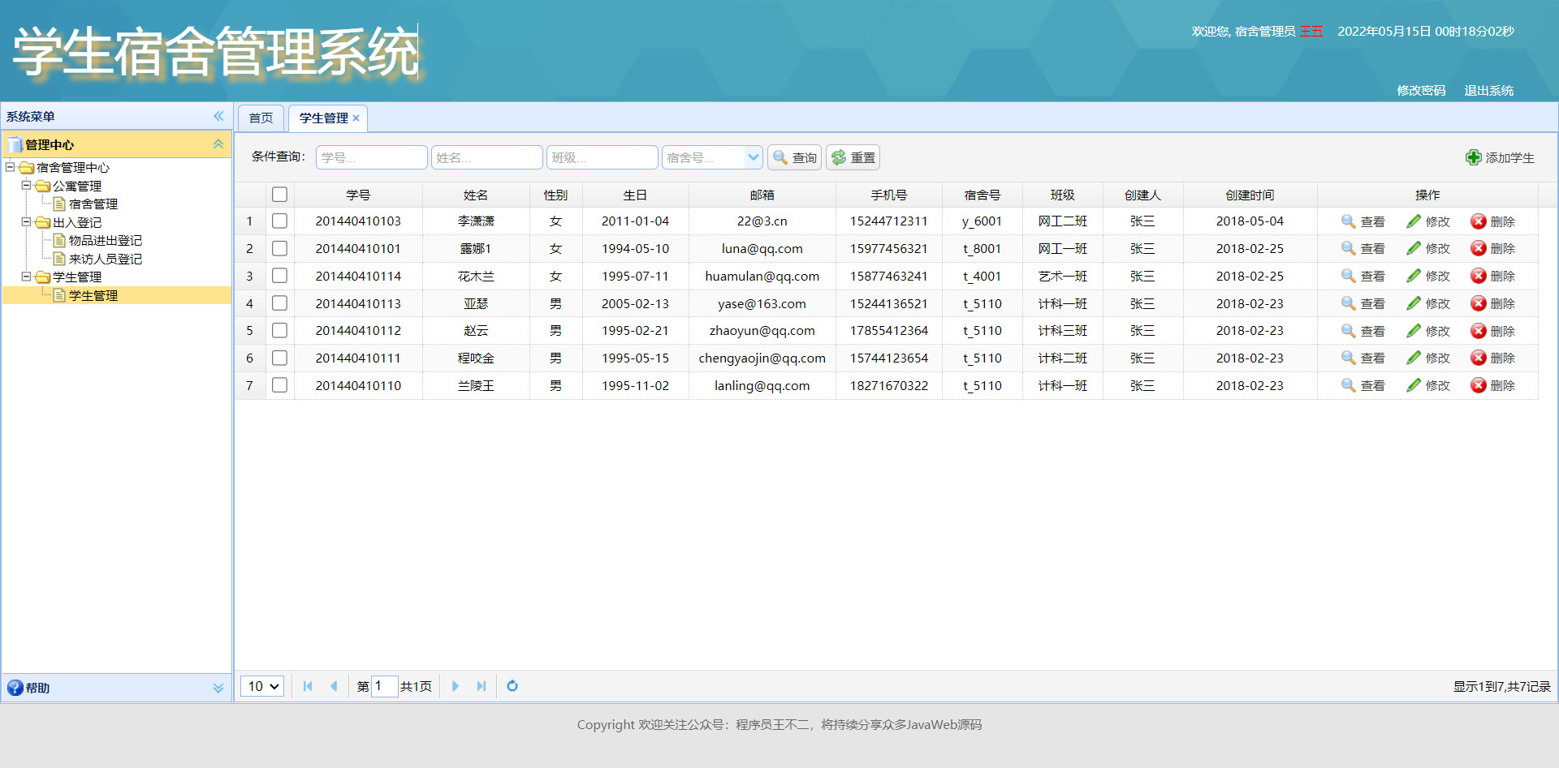Click the 添加学生 plus icon

pos(1473,157)
